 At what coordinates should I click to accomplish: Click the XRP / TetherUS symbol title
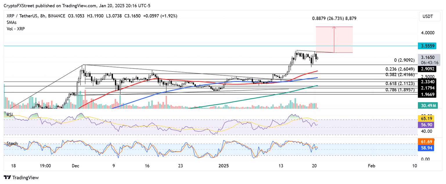click(25, 16)
